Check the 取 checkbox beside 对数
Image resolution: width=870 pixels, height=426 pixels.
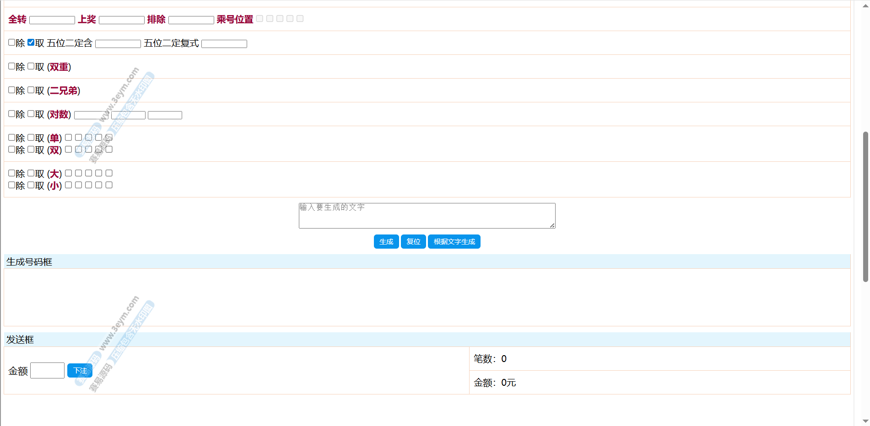point(31,114)
